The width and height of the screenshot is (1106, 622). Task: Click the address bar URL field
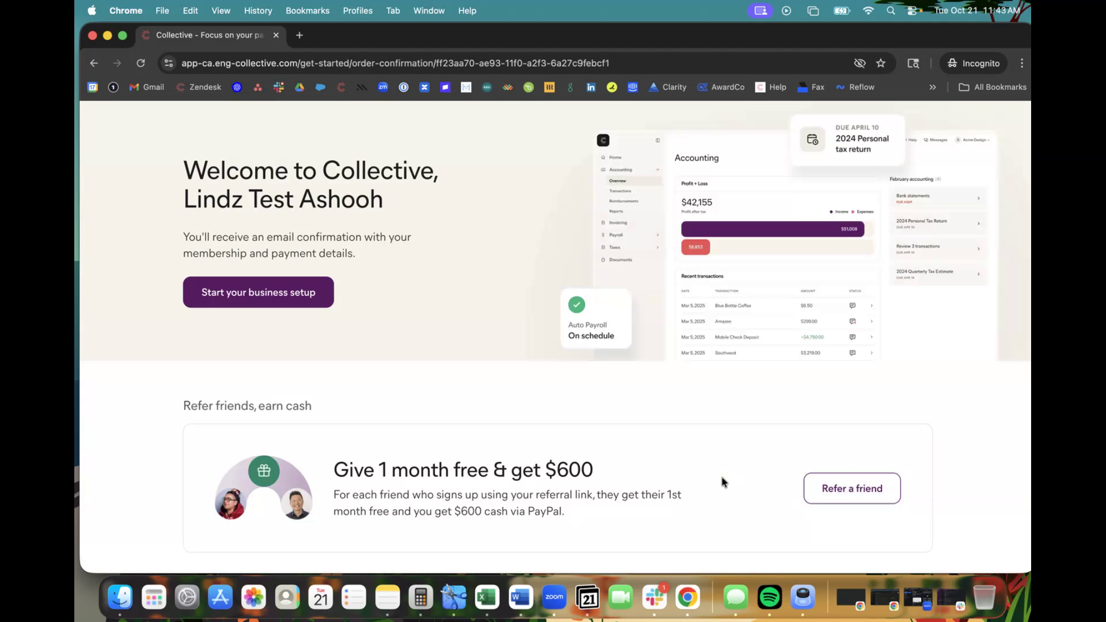pyautogui.click(x=395, y=63)
